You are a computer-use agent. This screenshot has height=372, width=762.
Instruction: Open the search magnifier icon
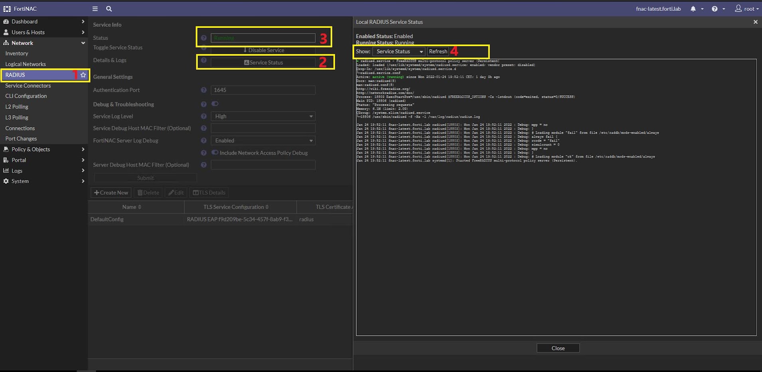point(109,9)
